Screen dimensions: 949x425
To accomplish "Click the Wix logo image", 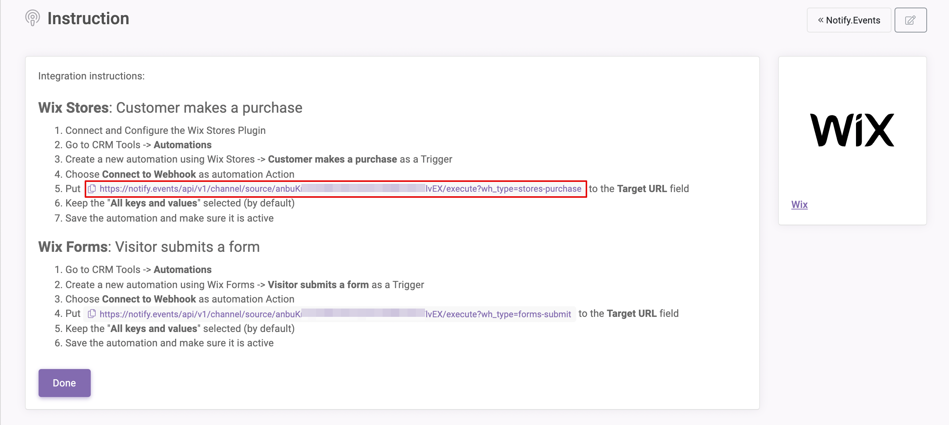I will point(852,130).
